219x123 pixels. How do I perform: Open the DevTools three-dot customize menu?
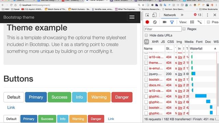[x=207, y=15]
